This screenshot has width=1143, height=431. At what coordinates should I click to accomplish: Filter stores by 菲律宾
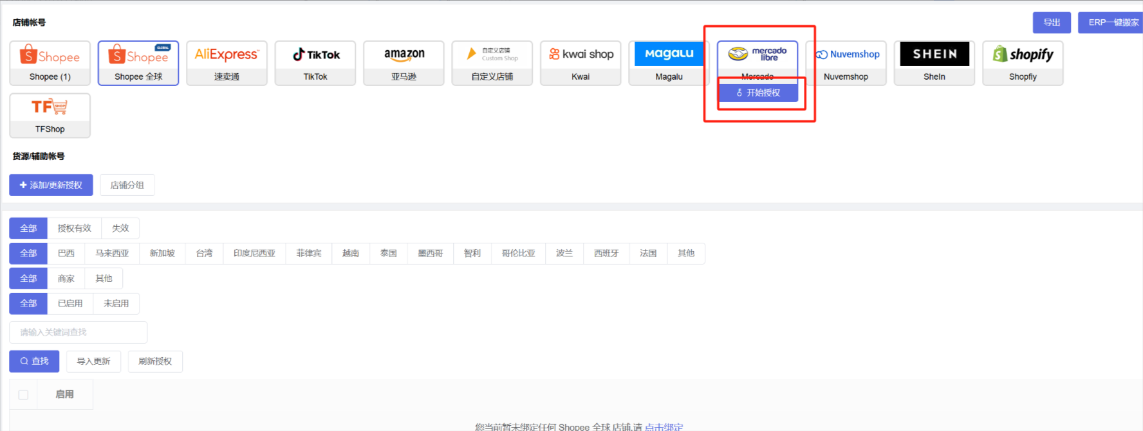click(x=309, y=253)
